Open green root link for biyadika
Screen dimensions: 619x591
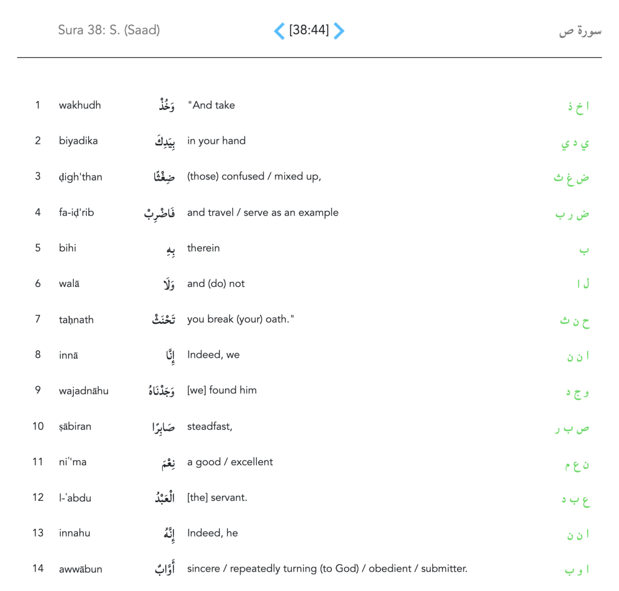[575, 143]
